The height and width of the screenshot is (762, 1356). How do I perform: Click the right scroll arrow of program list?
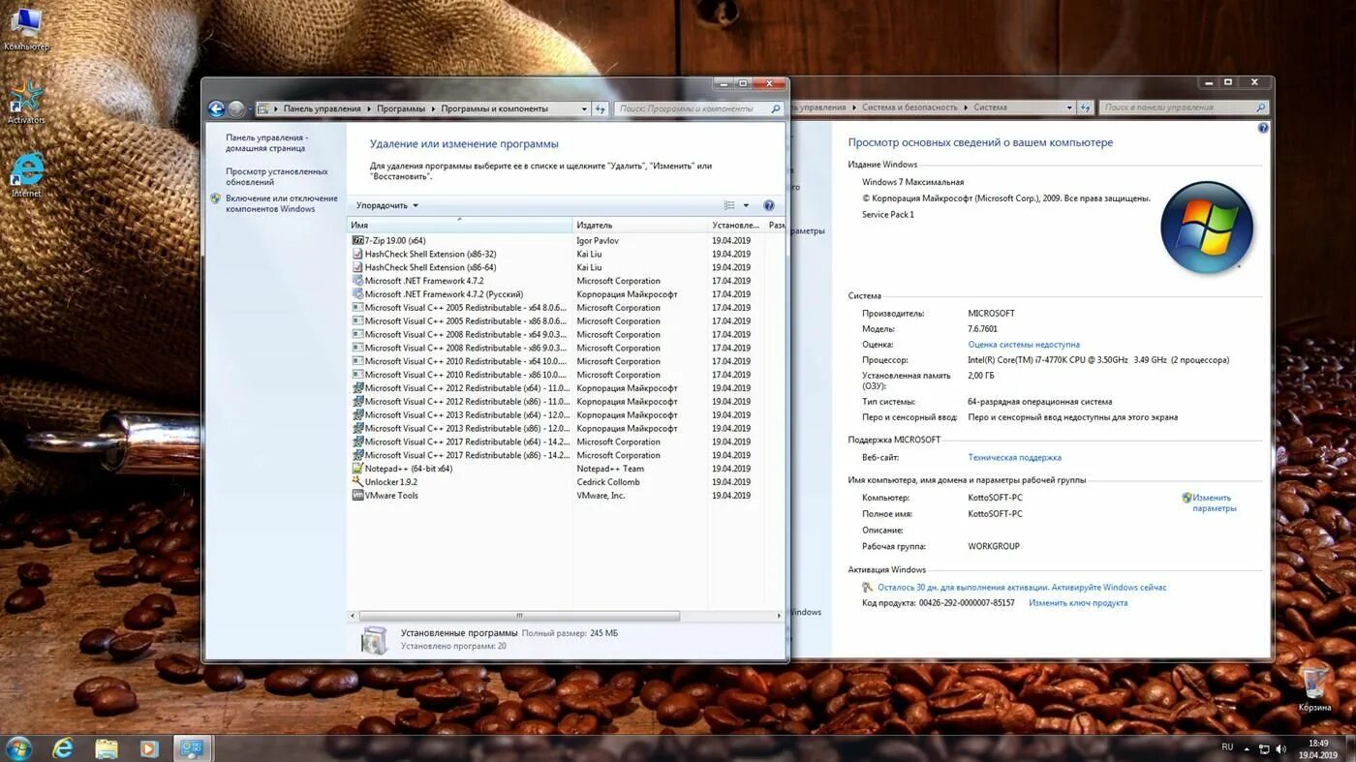[x=779, y=616]
